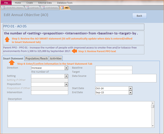Screen dimensions: 164x134
Task: Open the File menu
Action: (x=6, y=3)
